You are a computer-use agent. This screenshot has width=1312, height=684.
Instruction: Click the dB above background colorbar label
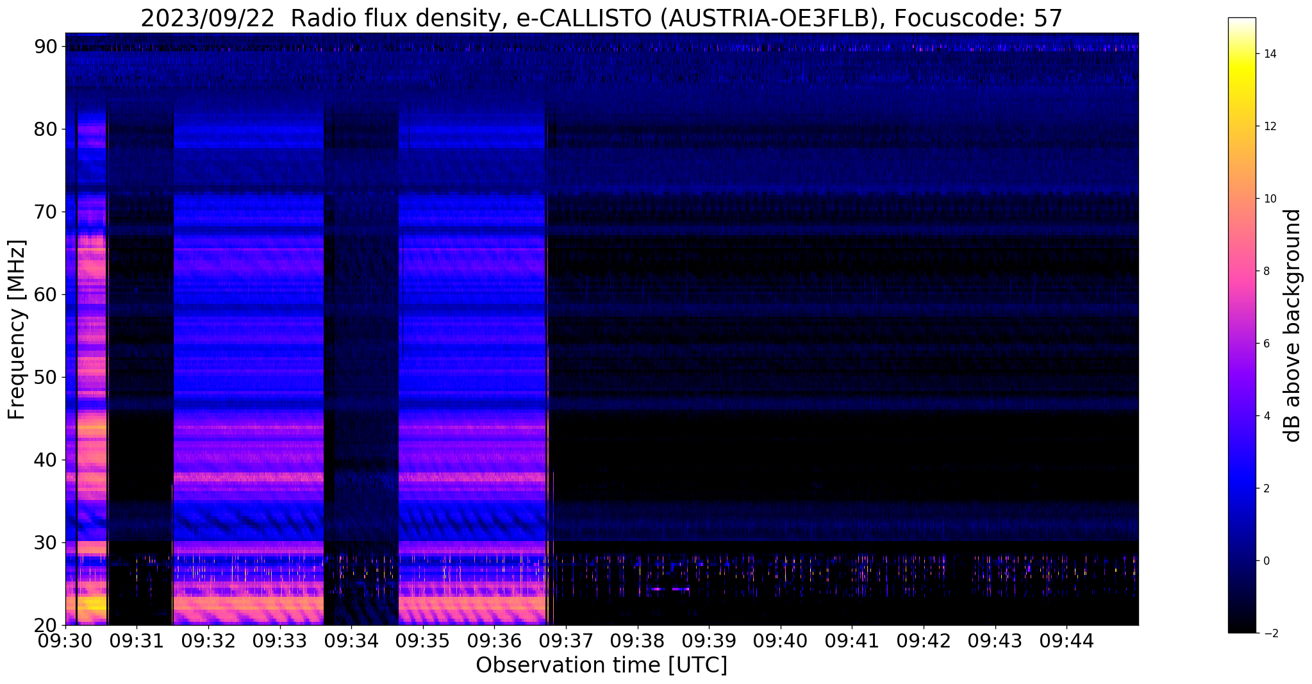(x=1293, y=326)
